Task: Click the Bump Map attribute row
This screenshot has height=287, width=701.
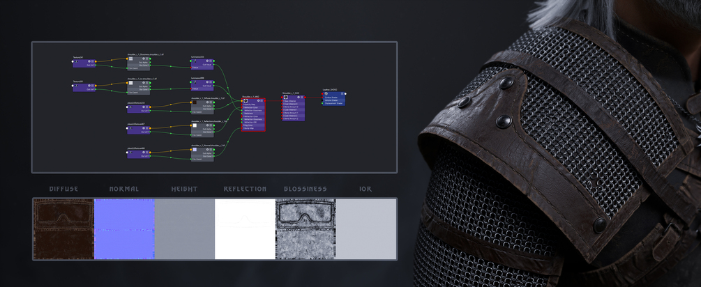Action: [x=253, y=128]
